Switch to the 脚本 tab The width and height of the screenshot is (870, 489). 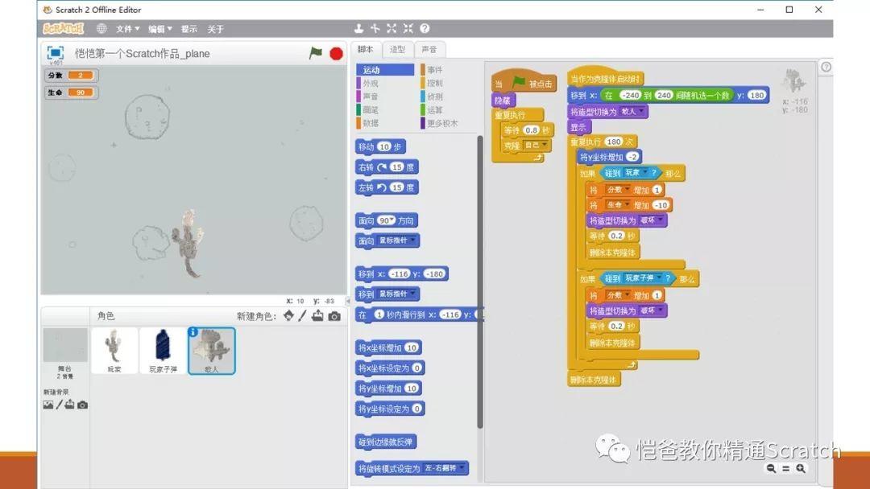(366, 49)
